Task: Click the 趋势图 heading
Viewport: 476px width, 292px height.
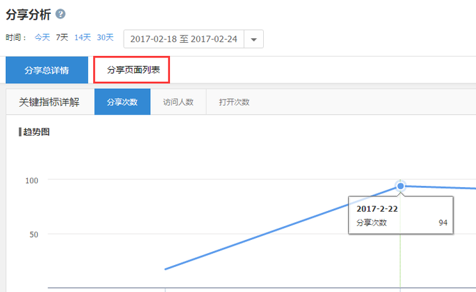Action: click(36, 132)
